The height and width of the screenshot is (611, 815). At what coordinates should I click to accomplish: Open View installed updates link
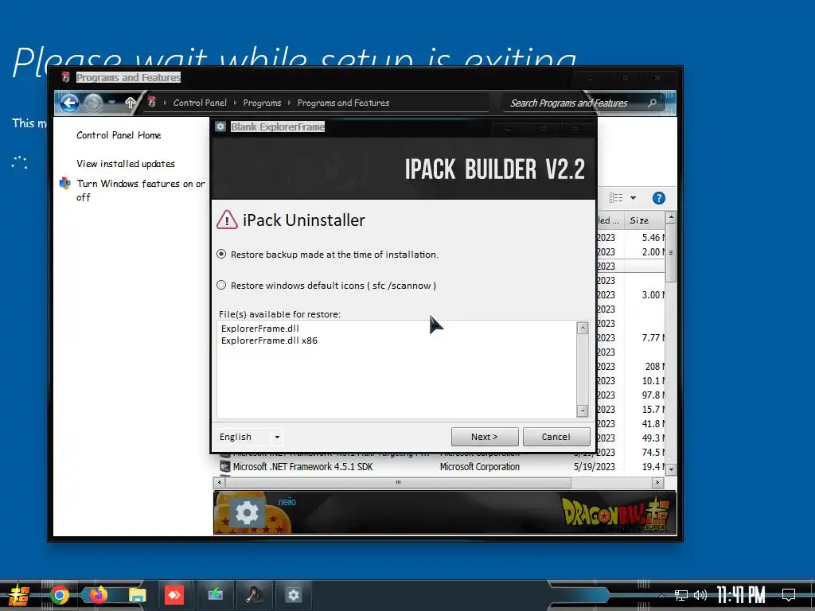tap(125, 164)
